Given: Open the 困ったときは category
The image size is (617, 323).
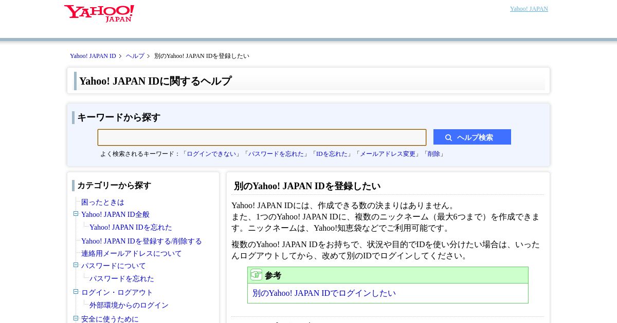Looking at the screenshot, I should (103, 203).
